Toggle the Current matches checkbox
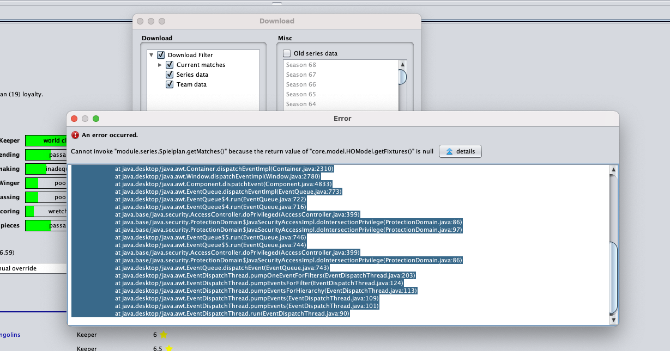Image resolution: width=670 pixels, height=351 pixels. 170,65
